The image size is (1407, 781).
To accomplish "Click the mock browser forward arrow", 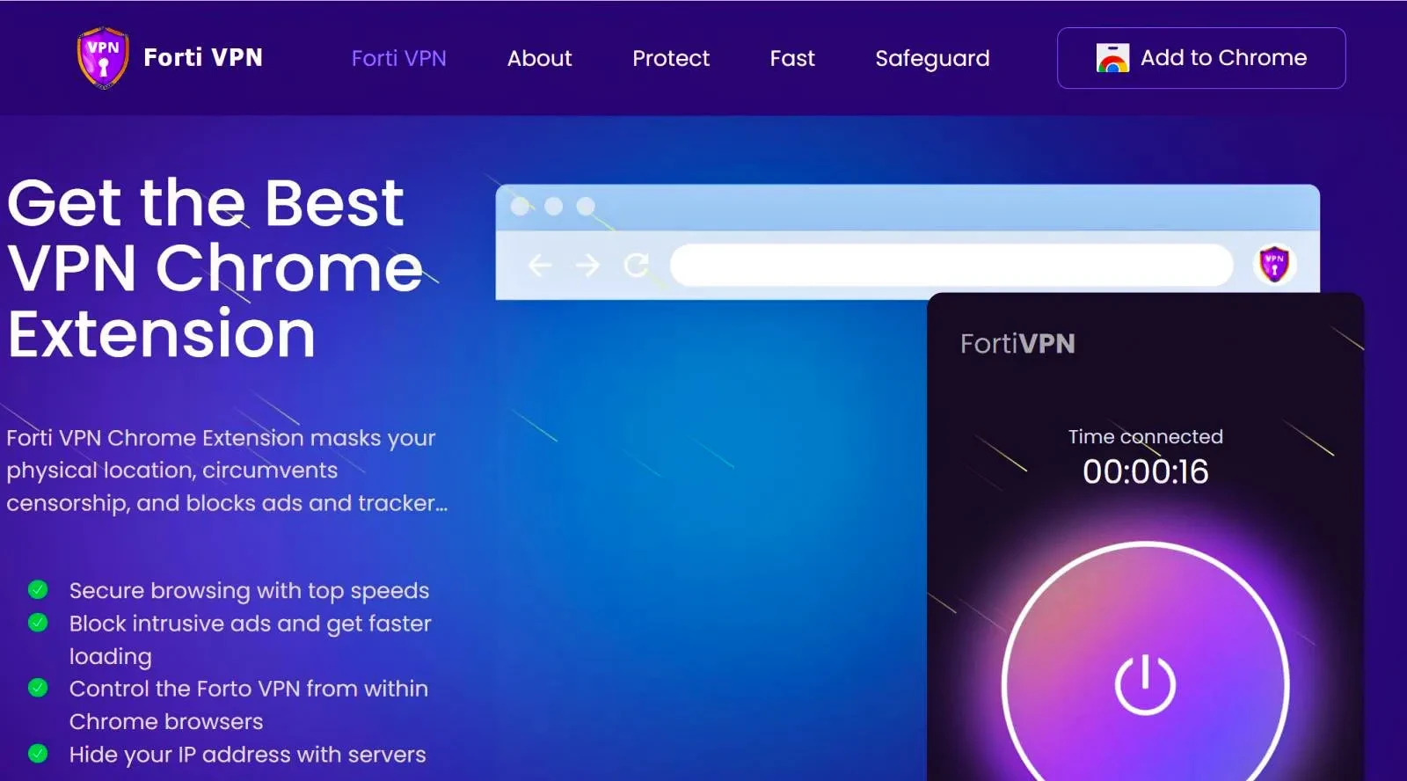I will 587,265.
